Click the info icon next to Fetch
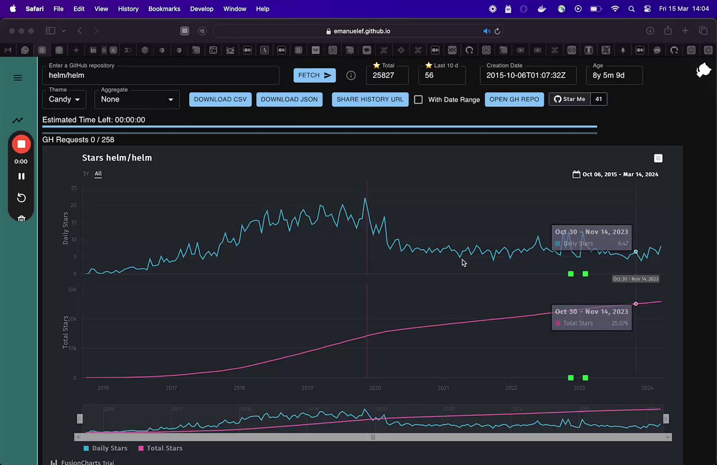Viewport: 717px width, 465px height. tap(351, 76)
